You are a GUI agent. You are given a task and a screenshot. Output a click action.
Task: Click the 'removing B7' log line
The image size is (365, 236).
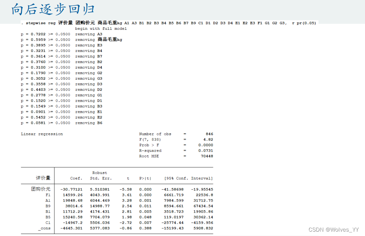coord(62,56)
